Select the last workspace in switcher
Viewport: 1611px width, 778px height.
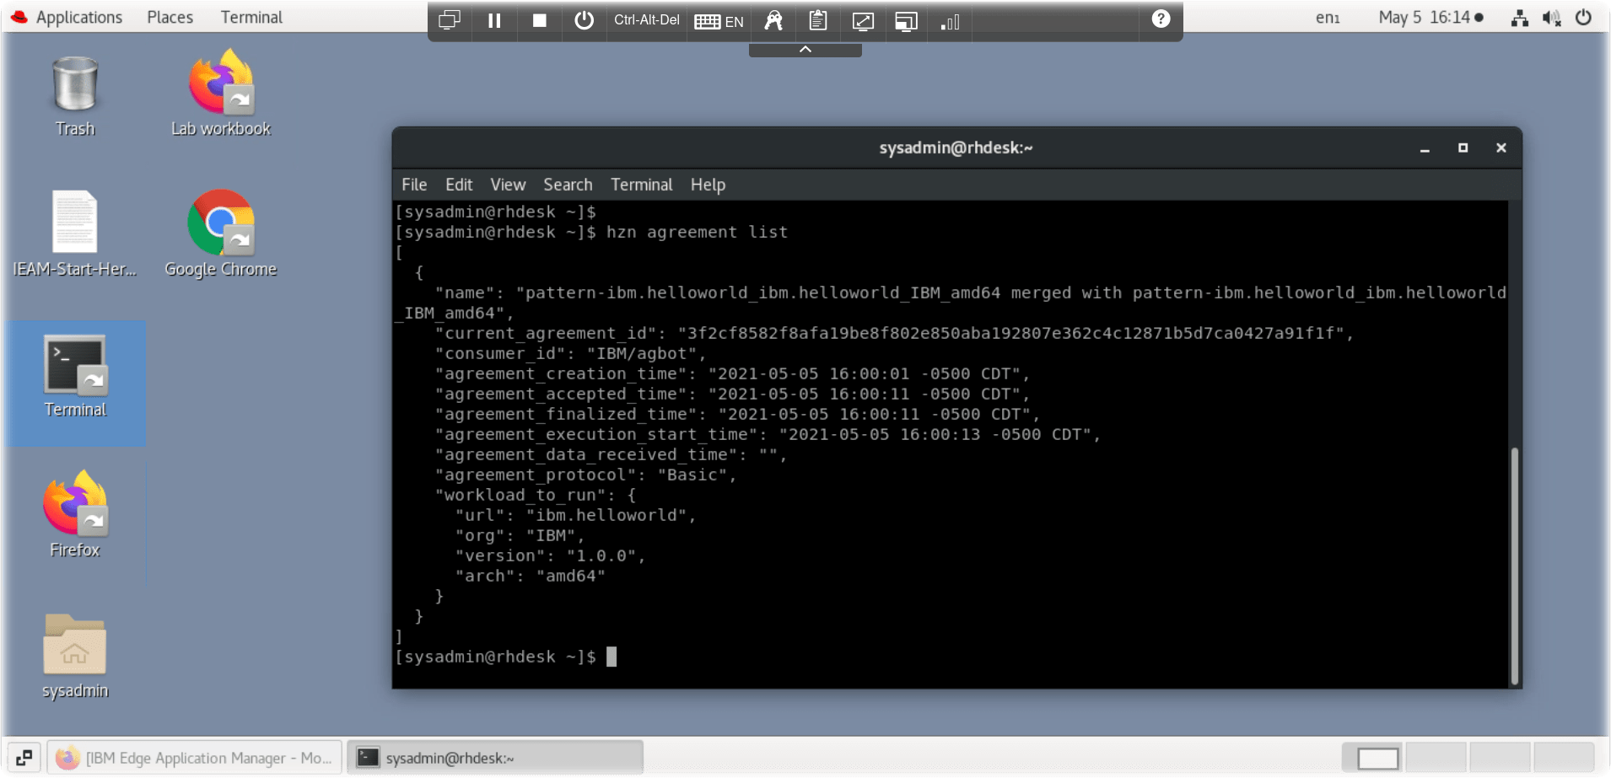(1565, 758)
